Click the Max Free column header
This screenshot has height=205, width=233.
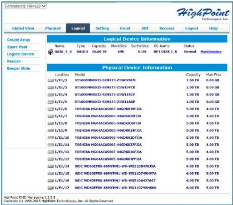pyautogui.click(x=214, y=74)
